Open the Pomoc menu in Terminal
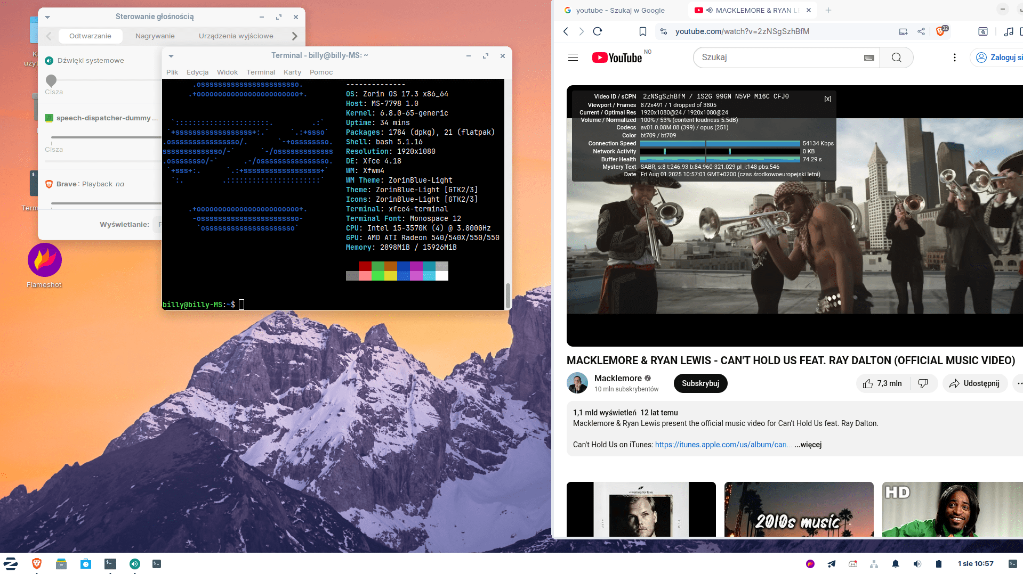Image resolution: width=1023 pixels, height=574 pixels. pos(321,72)
